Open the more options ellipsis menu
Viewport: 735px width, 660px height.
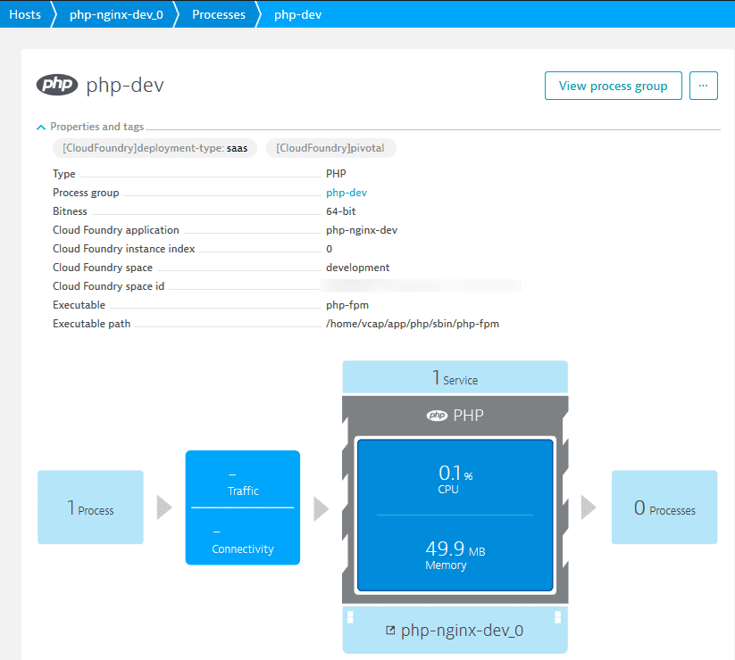pos(703,86)
